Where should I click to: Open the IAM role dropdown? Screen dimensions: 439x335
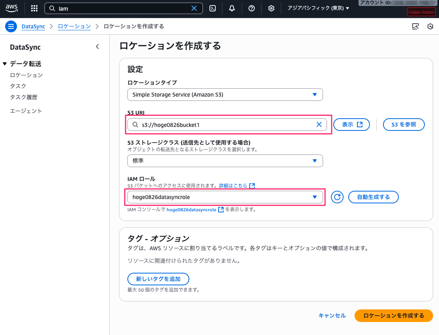(225, 197)
